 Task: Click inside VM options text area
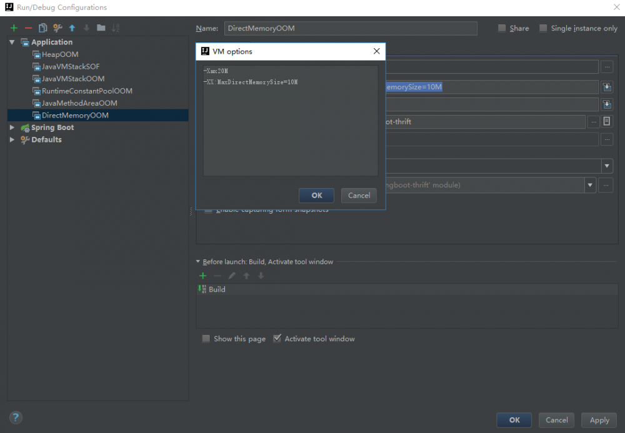coord(291,121)
